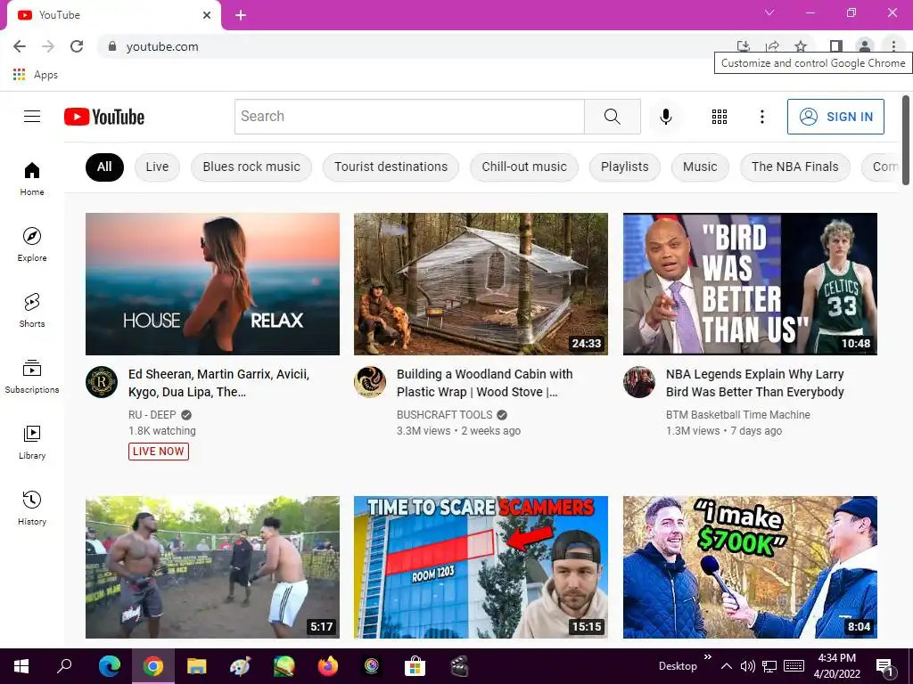Image resolution: width=913 pixels, height=684 pixels.
Task: Select the Playlists filter chip
Action: 625,167
